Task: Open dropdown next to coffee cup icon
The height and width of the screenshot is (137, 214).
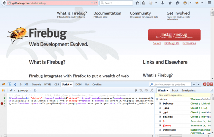Action: click(x=191, y=3)
